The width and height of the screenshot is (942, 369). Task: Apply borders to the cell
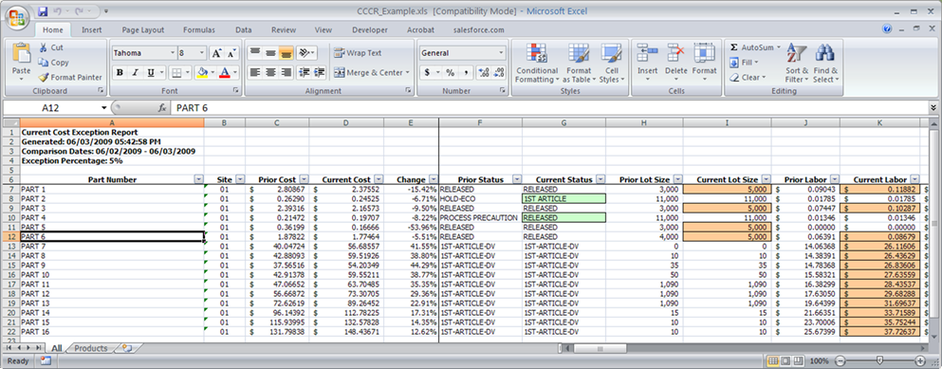tap(176, 73)
